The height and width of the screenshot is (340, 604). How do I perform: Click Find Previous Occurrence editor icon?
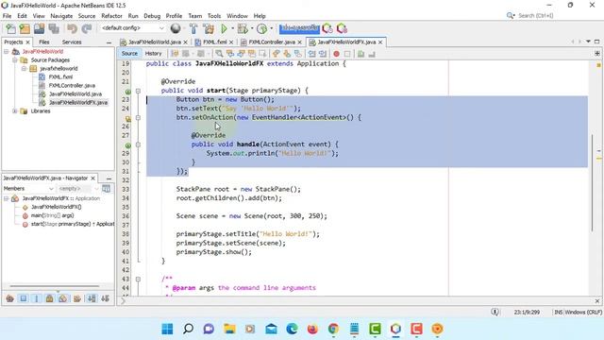click(230, 54)
